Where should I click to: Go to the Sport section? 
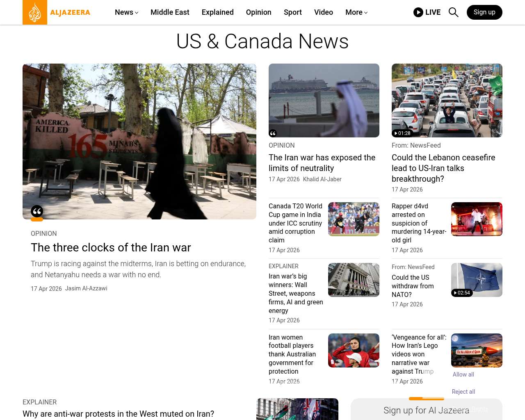point(292,12)
